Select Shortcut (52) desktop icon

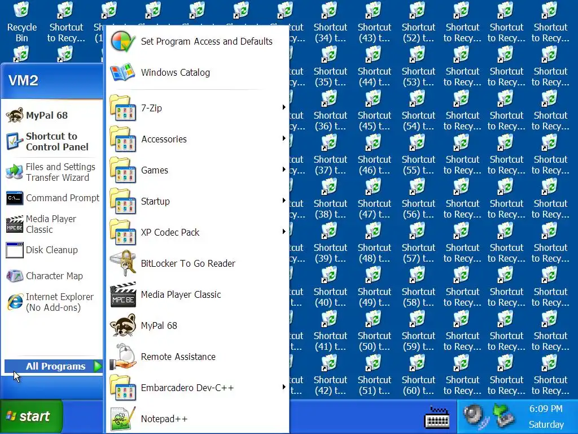[418, 22]
